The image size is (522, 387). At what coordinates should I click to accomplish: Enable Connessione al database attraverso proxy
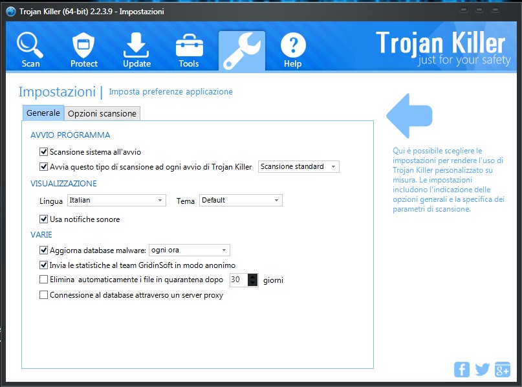tap(43, 294)
